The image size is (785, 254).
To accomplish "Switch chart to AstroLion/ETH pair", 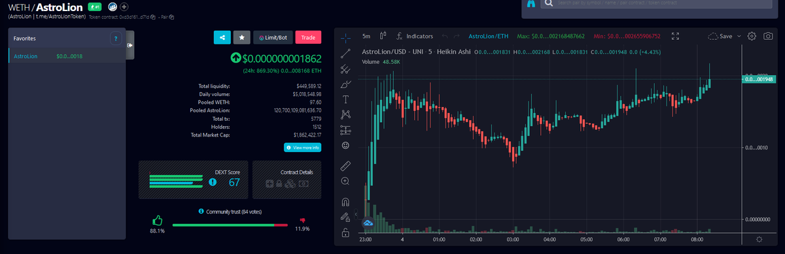I will point(489,36).
